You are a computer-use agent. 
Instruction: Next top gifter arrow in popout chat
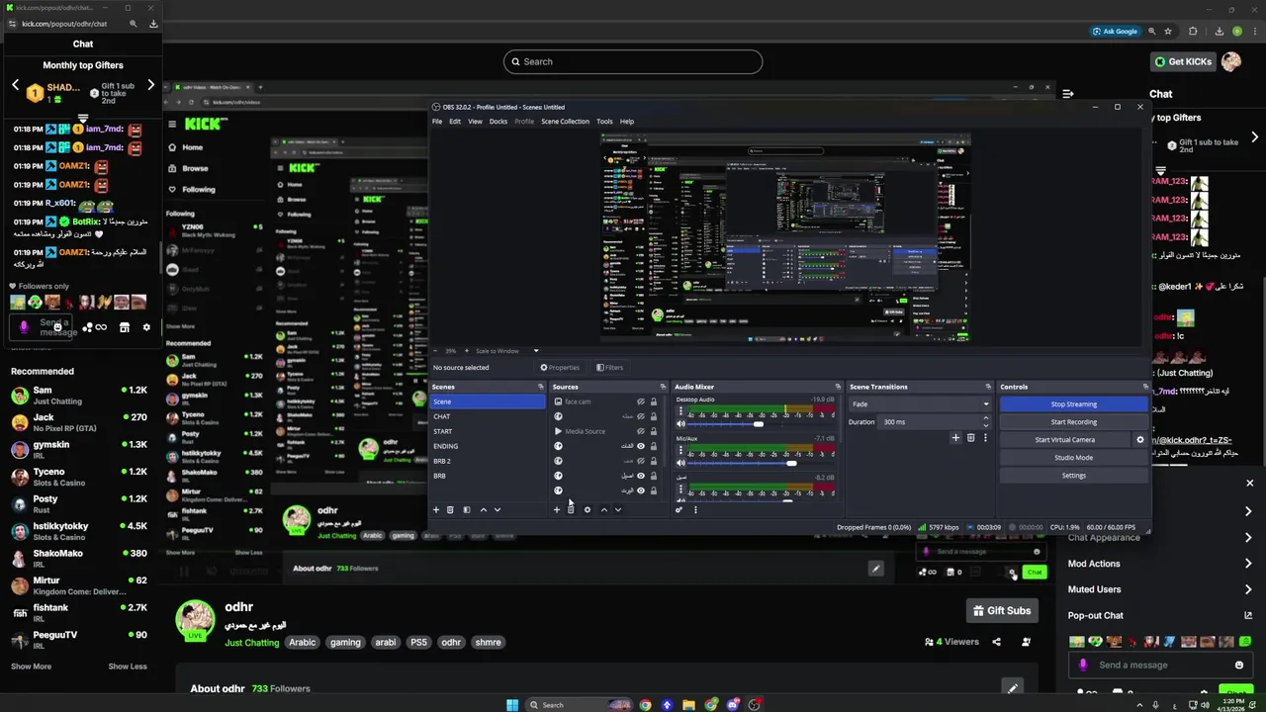pos(150,85)
